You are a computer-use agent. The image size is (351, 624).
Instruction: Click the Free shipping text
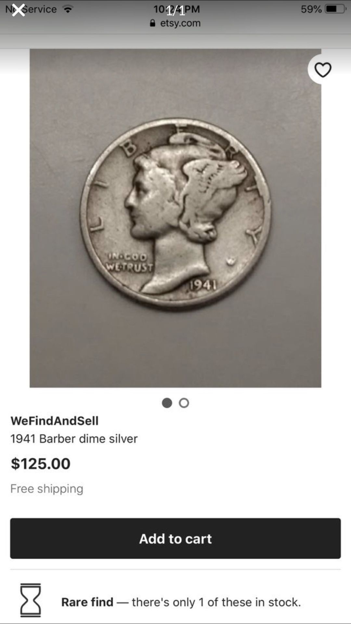[x=47, y=488]
